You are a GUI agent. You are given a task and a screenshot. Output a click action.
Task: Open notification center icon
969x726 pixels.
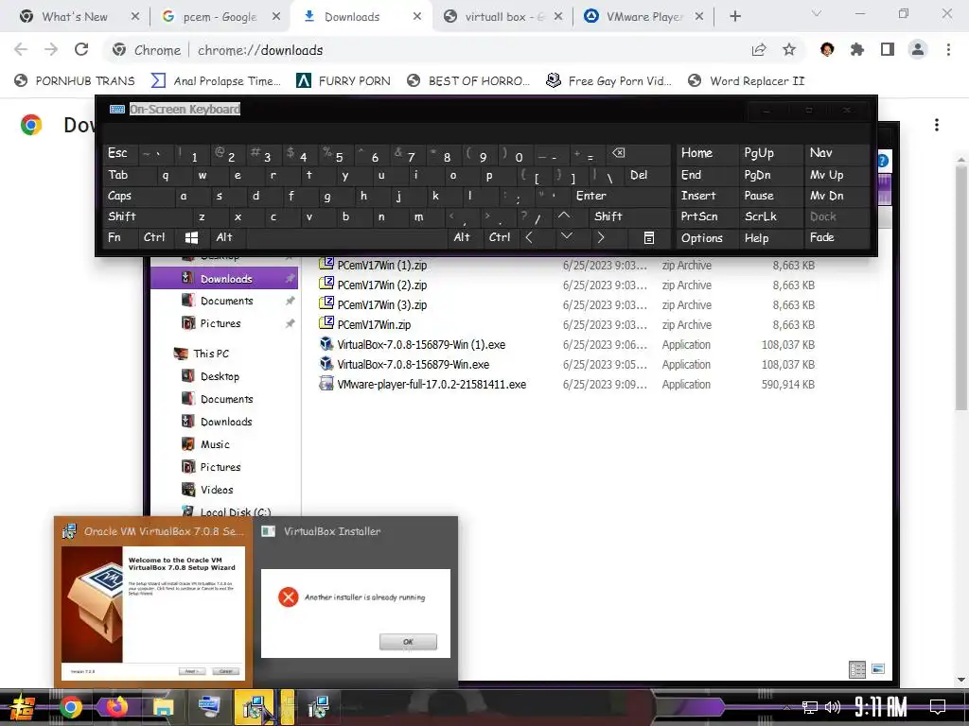(x=938, y=706)
